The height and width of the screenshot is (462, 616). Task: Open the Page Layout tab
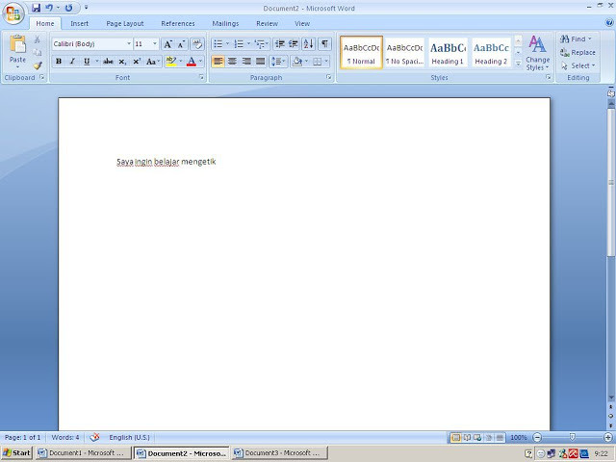125,23
